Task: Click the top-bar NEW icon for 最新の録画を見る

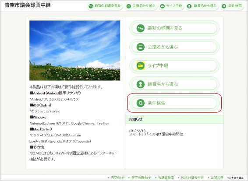Action: pos(91,6)
